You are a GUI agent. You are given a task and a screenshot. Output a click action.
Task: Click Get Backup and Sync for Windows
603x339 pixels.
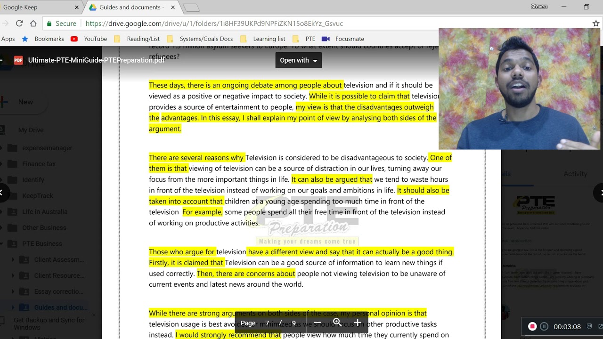[x=49, y=323]
